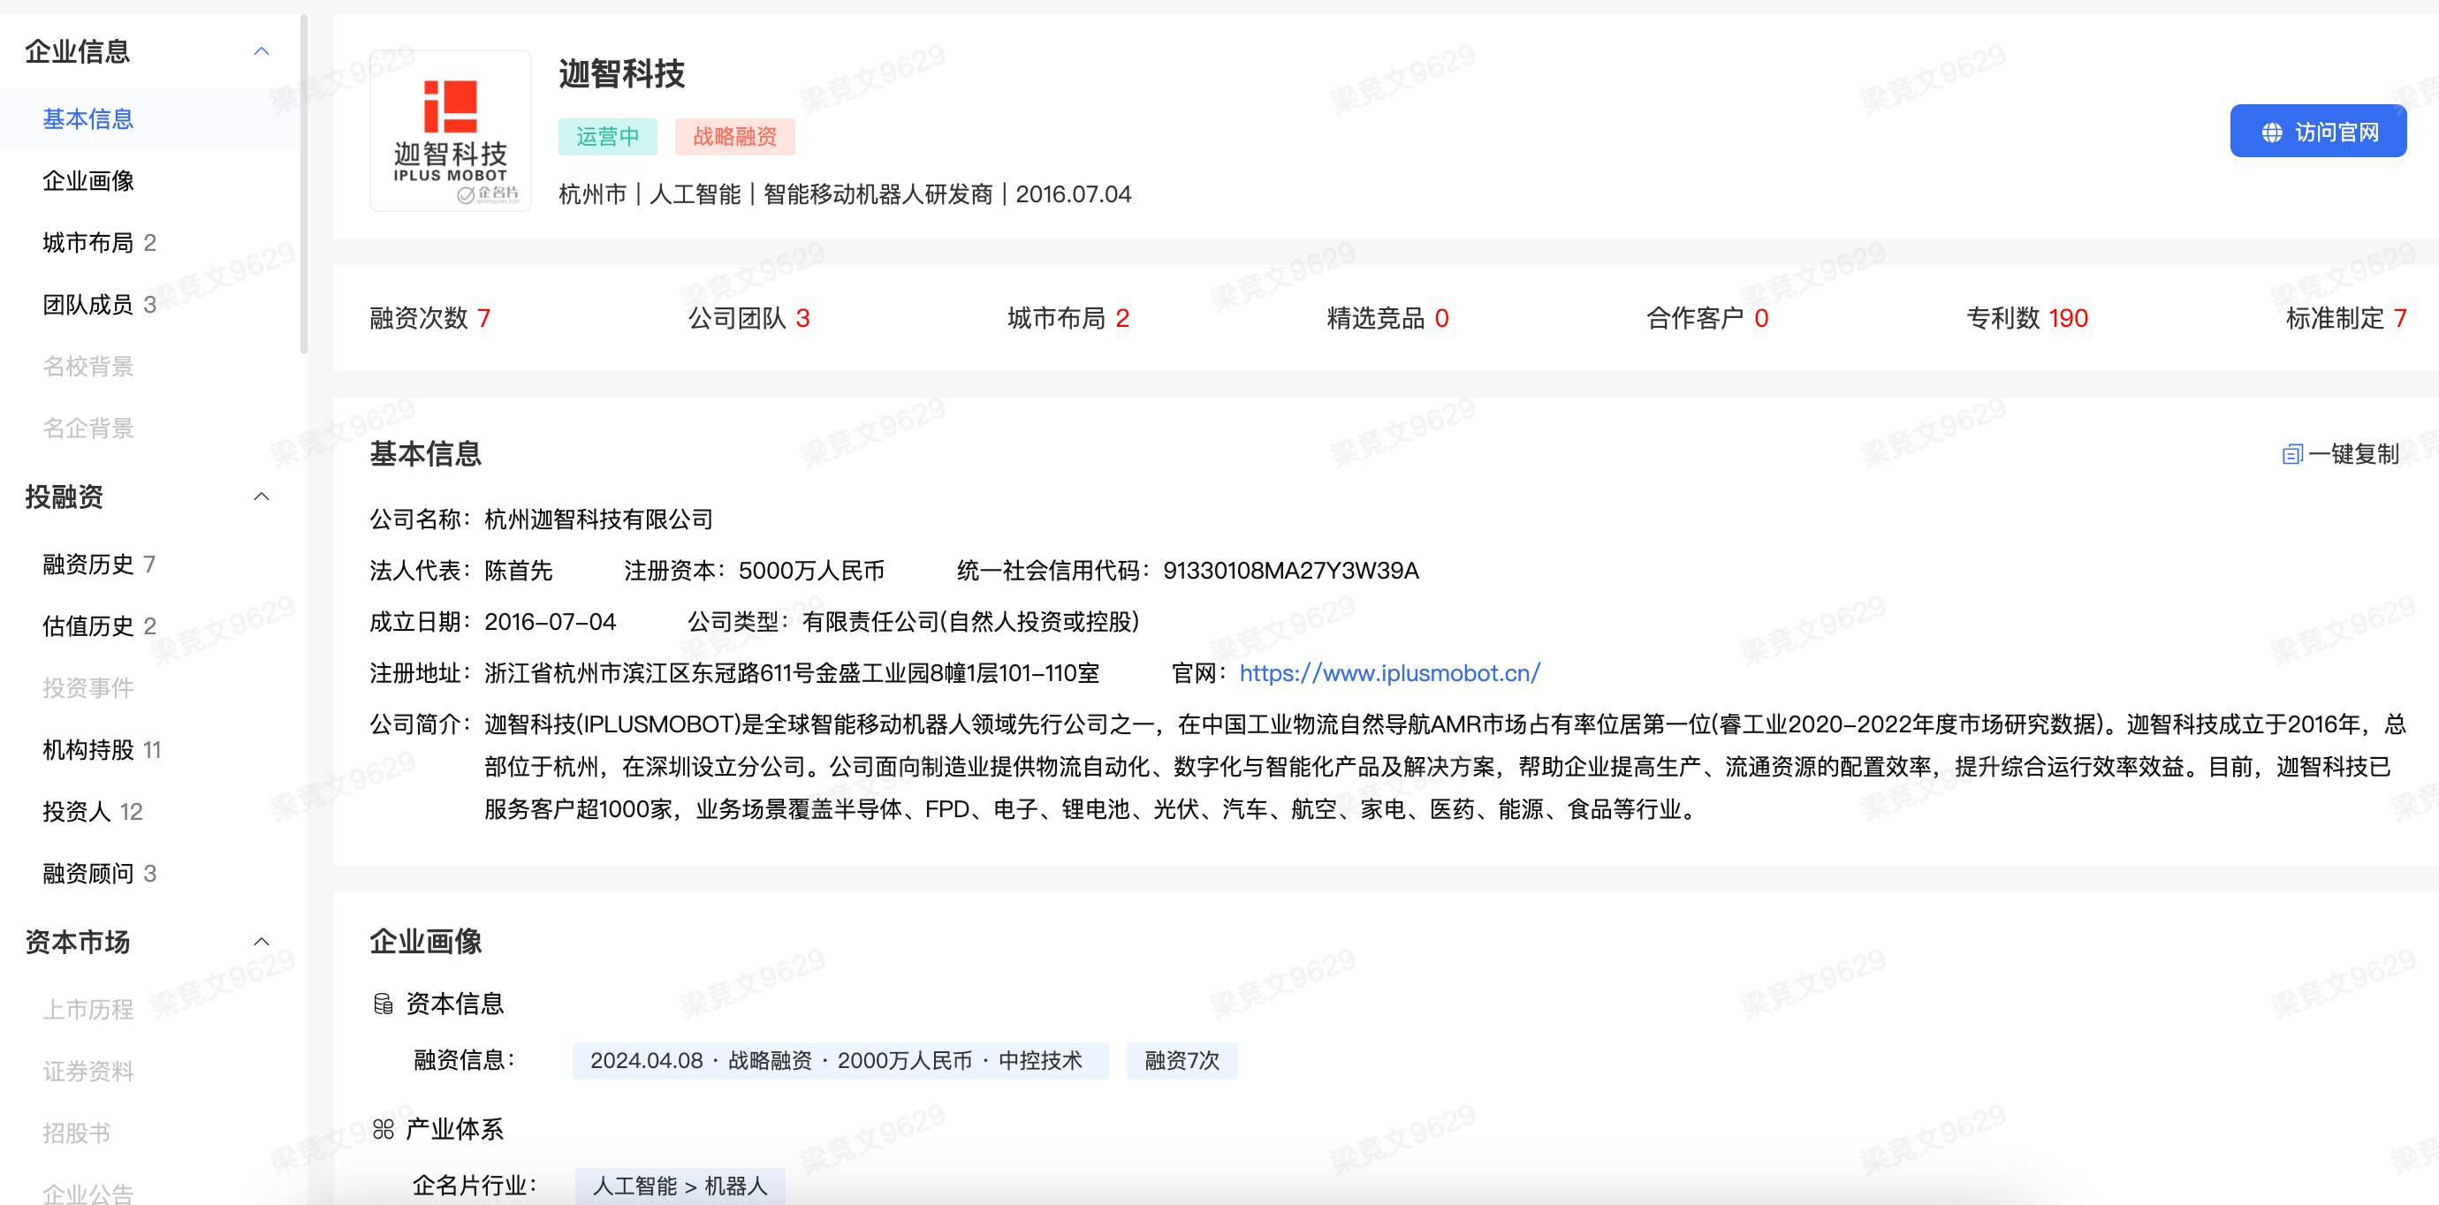Open the www.iplusmobot.cn official website link

click(x=1389, y=673)
